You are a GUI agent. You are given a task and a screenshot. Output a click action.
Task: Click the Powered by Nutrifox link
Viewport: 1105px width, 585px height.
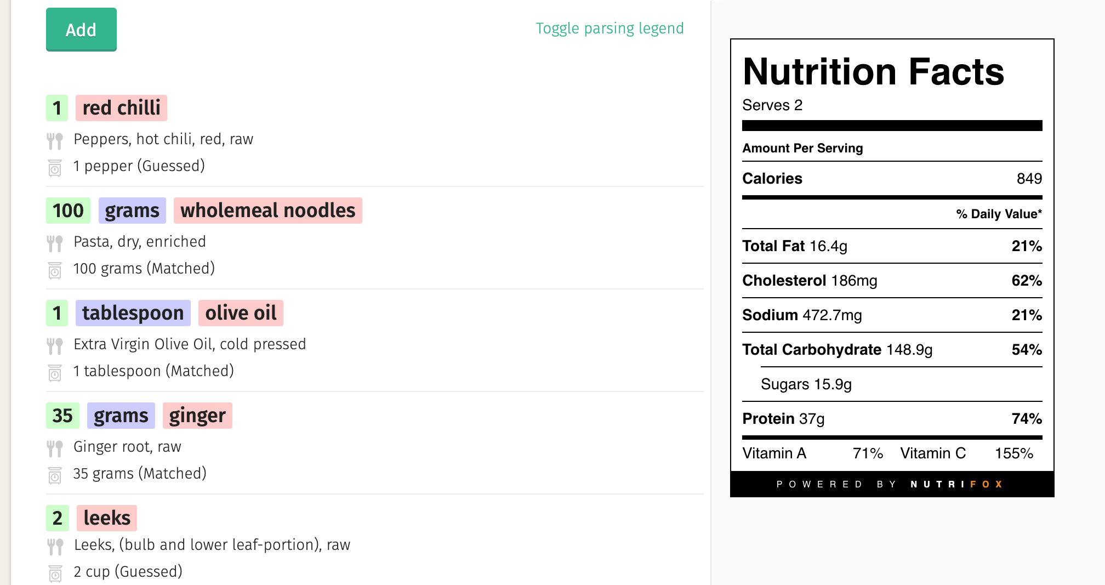coord(892,484)
